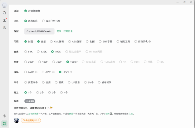Open the user account page

click(4, 27)
